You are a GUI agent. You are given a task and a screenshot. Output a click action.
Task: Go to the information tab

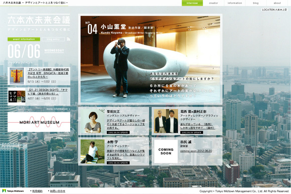[x=235, y=3]
